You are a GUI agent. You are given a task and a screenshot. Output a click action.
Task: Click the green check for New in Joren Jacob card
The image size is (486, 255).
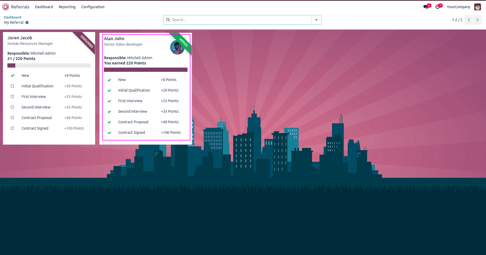tap(12, 75)
